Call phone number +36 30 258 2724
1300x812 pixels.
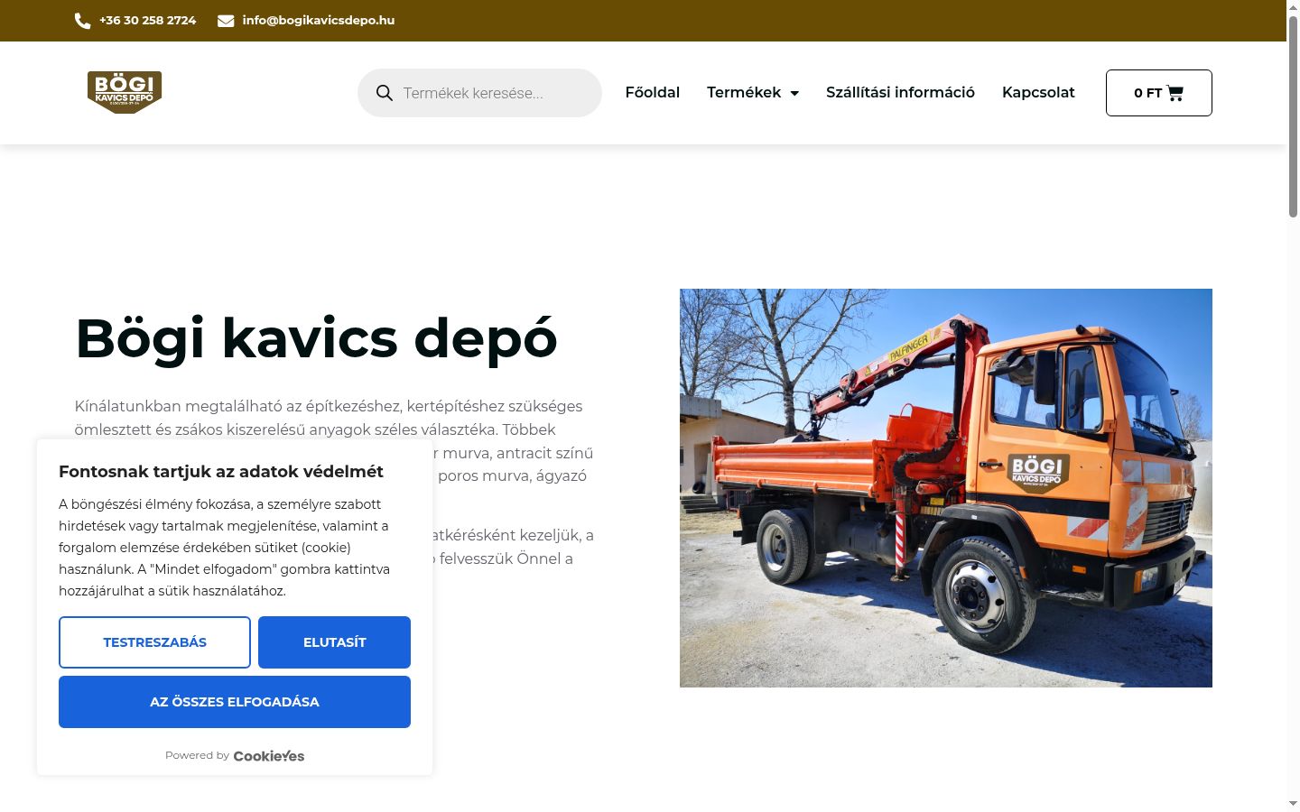(x=148, y=20)
